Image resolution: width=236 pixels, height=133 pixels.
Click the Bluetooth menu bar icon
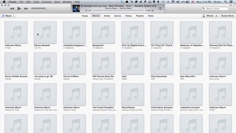168,2
